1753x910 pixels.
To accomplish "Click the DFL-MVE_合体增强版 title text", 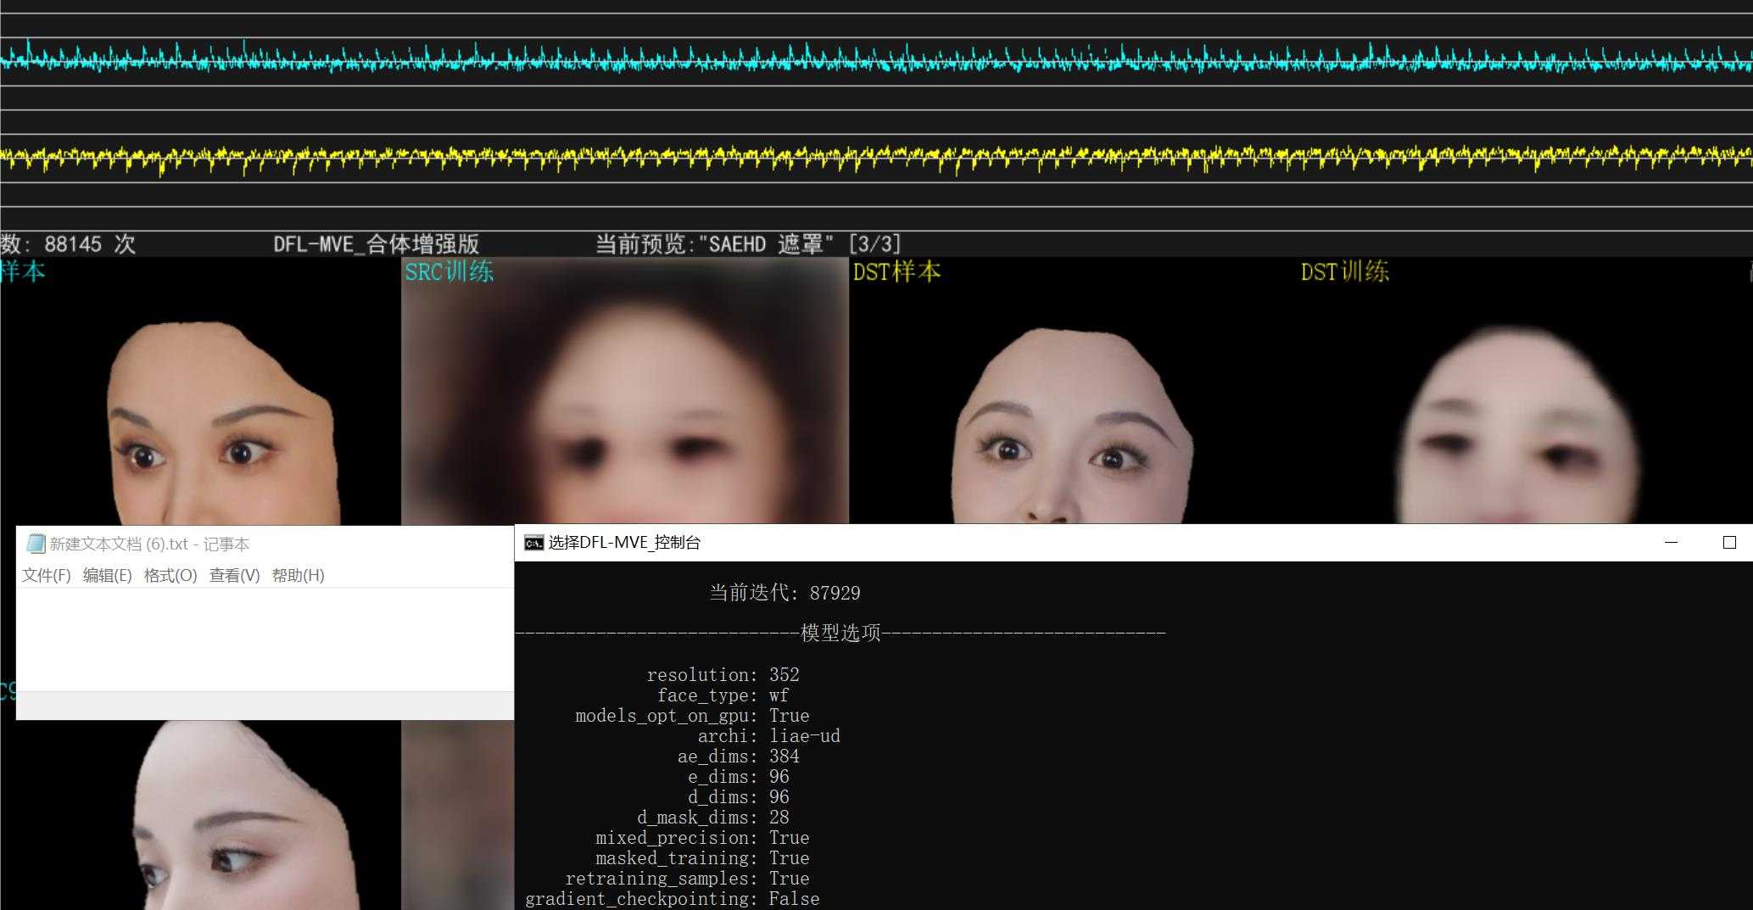I will pos(376,244).
